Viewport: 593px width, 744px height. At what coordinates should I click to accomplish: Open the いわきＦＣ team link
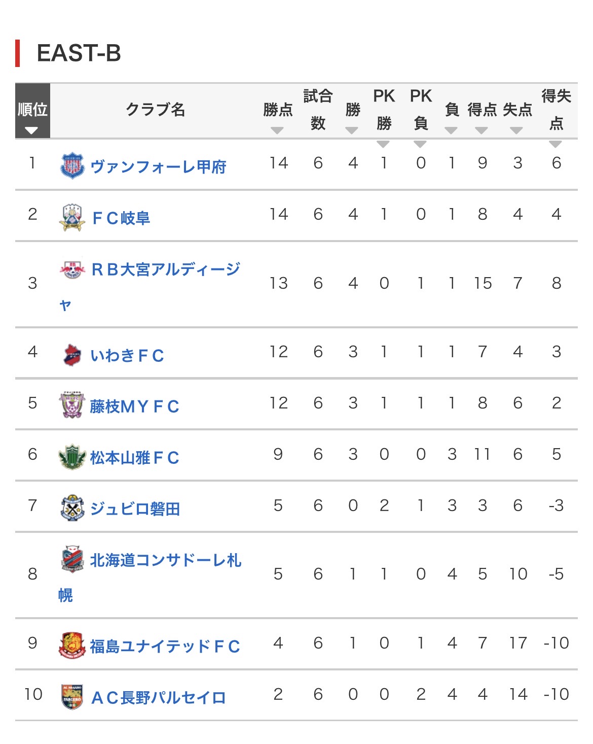click(127, 355)
